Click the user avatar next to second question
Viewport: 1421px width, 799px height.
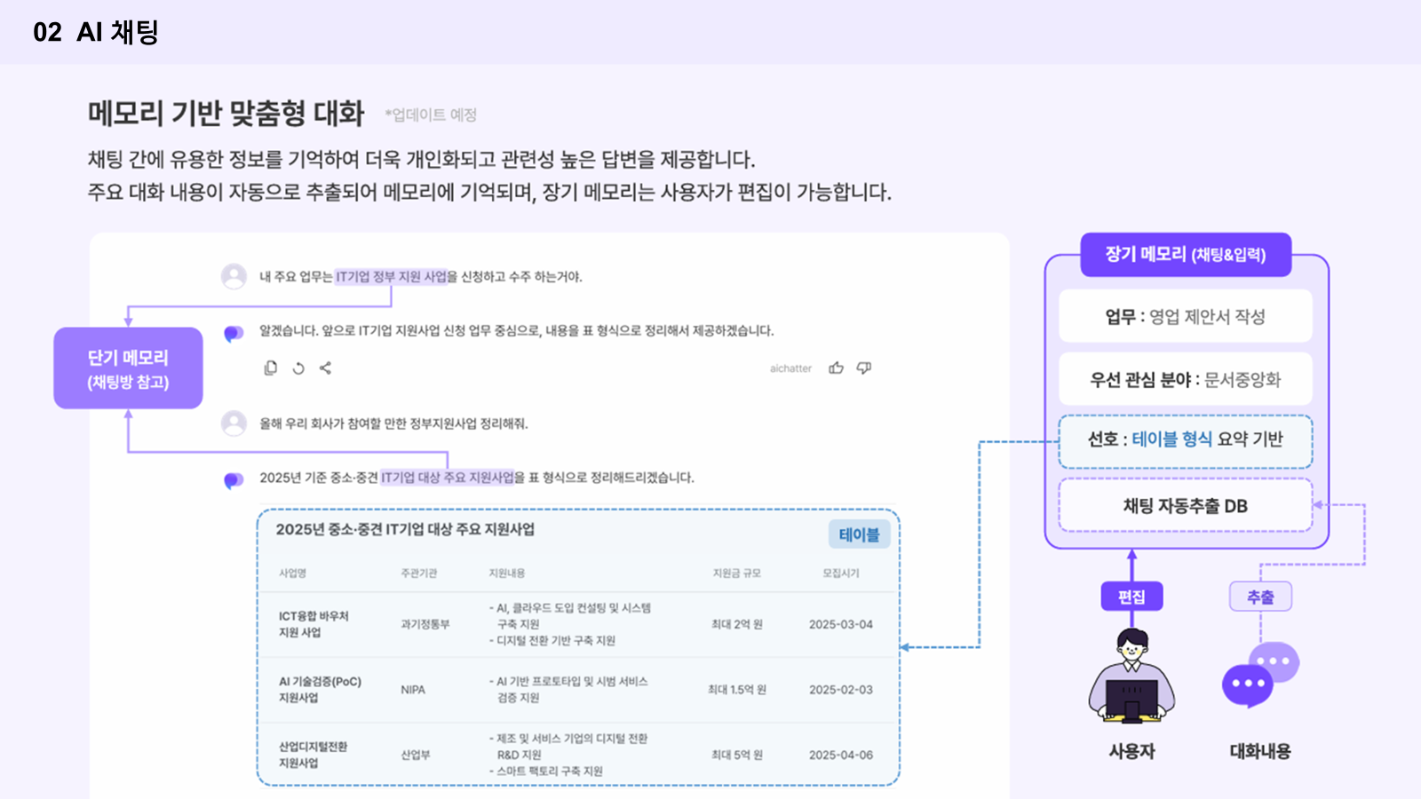click(234, 423)
